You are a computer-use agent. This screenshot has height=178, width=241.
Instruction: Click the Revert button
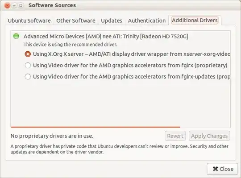click(x=175, y=136)
